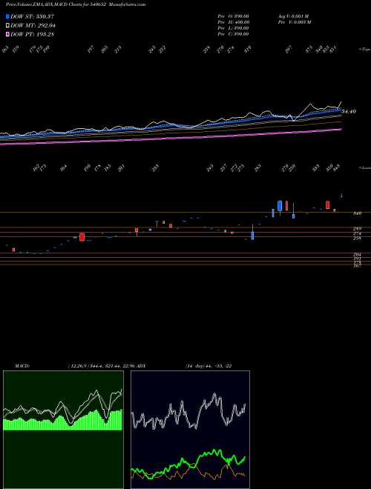Click the 340 price level label
Viewport: 371px width, 489px height.
click(x=357, y=213)
